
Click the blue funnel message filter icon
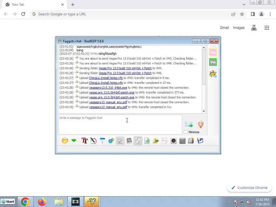coord(102,141)
